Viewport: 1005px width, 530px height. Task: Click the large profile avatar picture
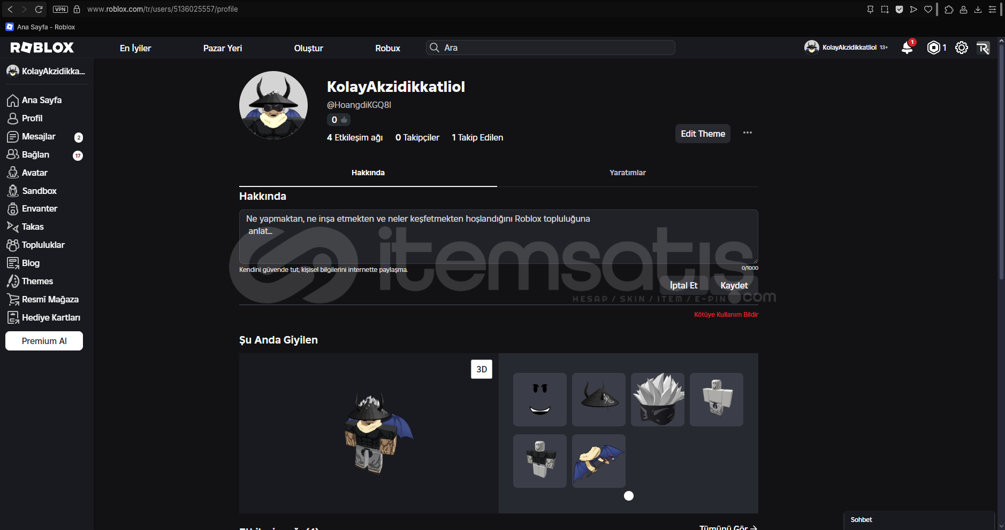pyautogui.click(x=273, y=105)
